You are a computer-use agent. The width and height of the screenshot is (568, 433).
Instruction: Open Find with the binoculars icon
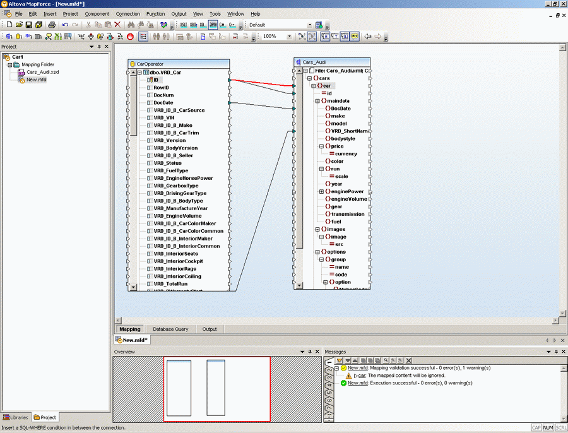click(x=131, y=25)
